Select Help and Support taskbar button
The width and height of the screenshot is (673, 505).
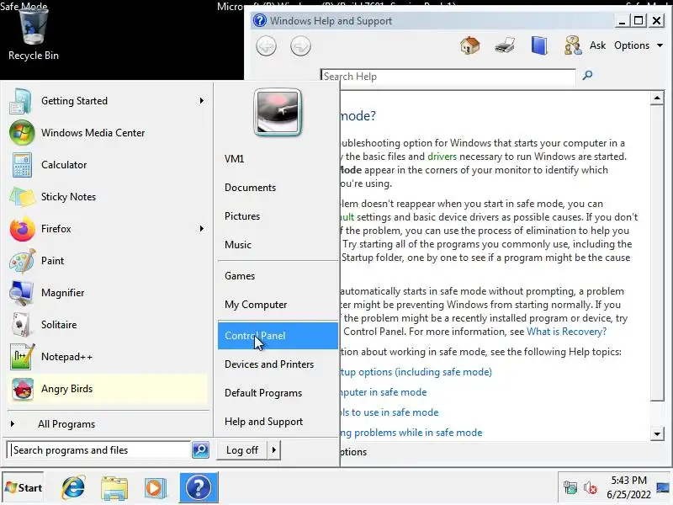coord(199,488)
